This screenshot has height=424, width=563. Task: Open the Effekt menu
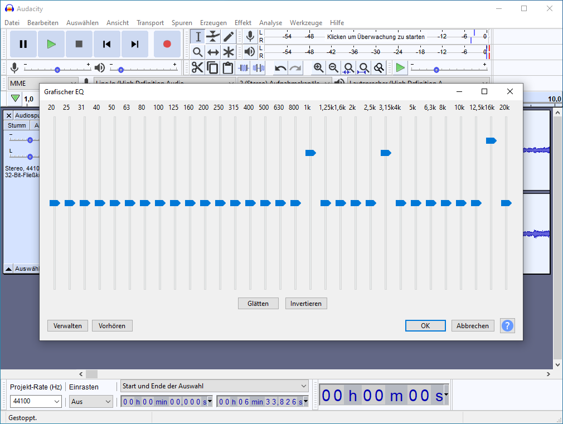tap(242, 23)
